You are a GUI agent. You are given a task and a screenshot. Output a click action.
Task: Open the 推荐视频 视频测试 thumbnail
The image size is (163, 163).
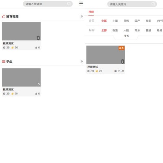(x=21, y=31)
